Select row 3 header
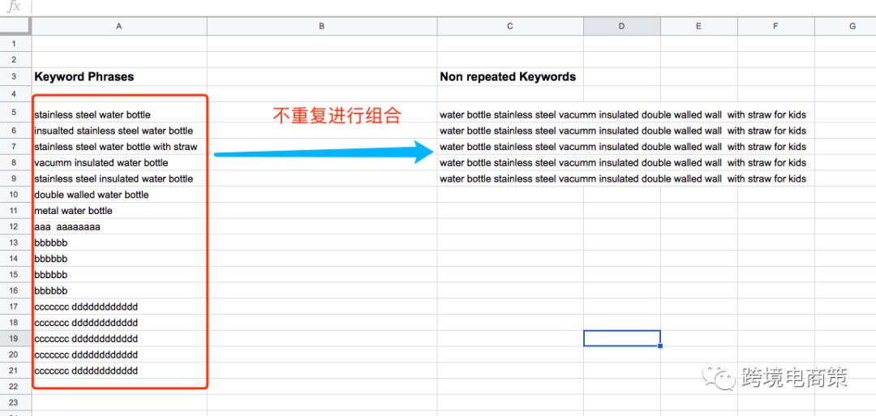This screenshot has width=876, height=416. 15,77
